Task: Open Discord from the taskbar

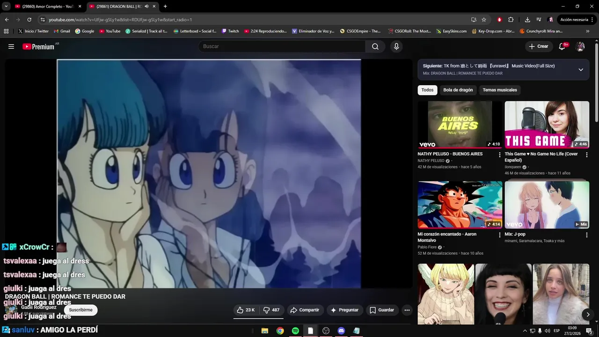Action: point(341,330)
